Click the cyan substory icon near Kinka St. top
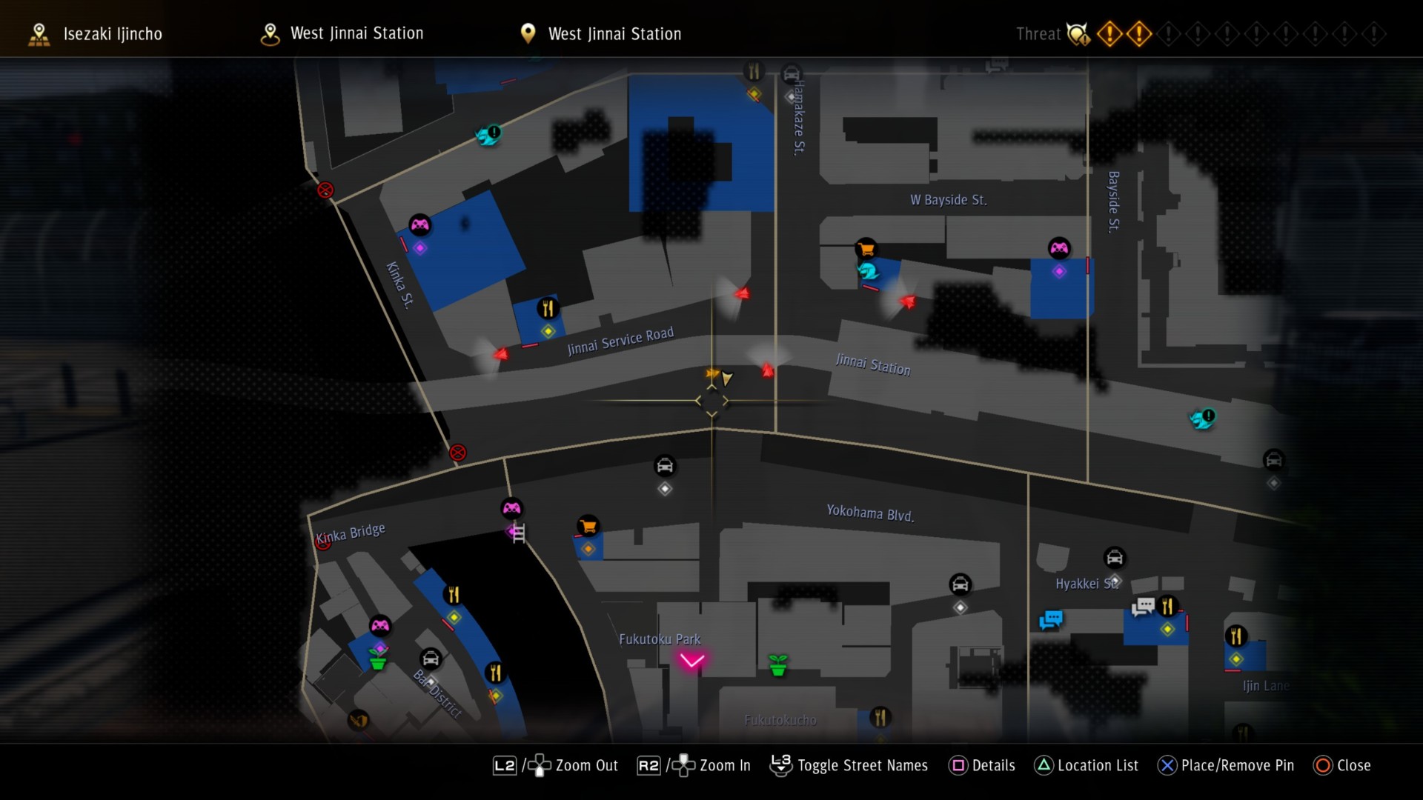Image resolution: width=1423 pixels, height=800 pixels. click(x=488, y=136)
